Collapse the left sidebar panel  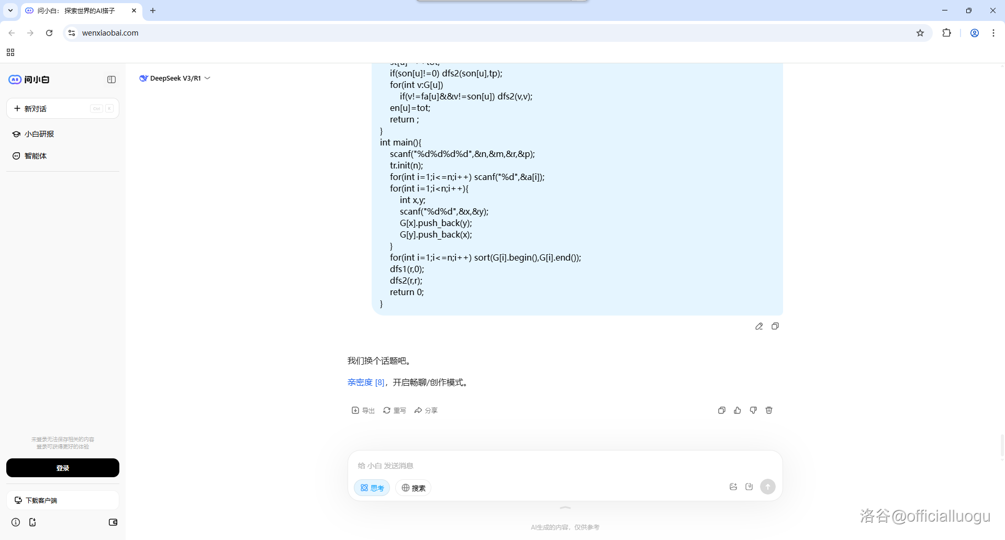pyautogui.click(x=111, y=80)
